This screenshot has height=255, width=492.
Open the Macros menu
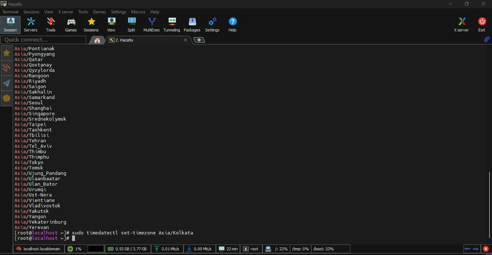138,12
